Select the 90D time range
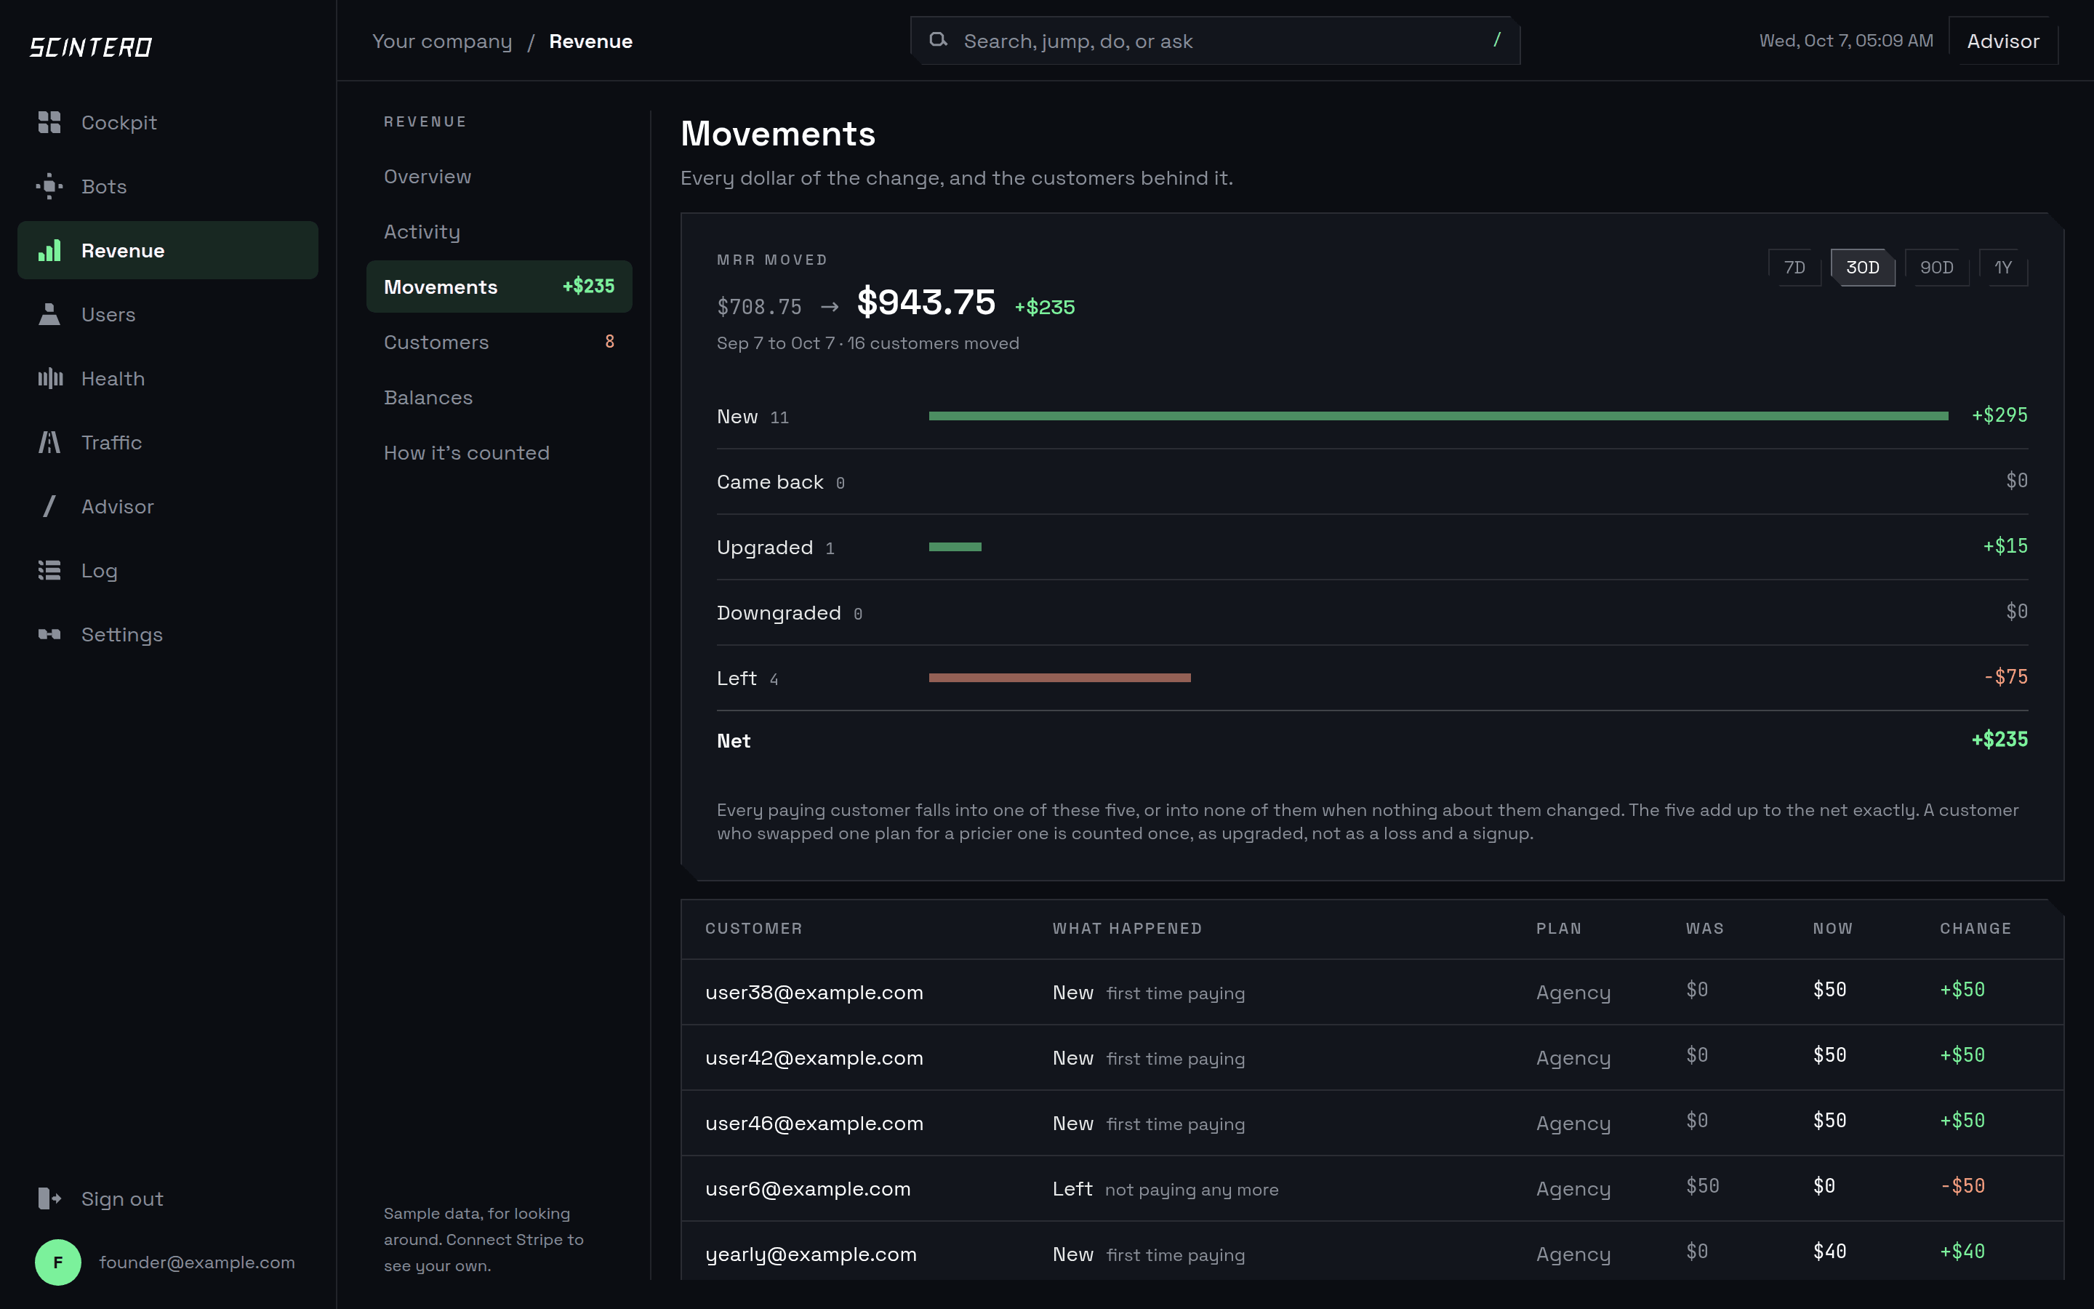This screenshot has height=1309, width=2094. pyautogui.click(x=1936, y=268)
